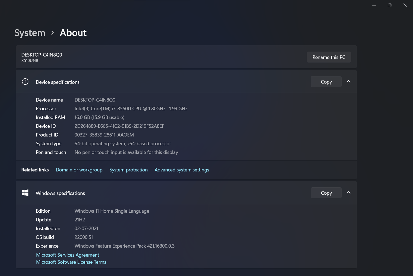The height and width of the screenshot is (276, 413).
Task: Click the Processor value text
Action: pos(131,109)
